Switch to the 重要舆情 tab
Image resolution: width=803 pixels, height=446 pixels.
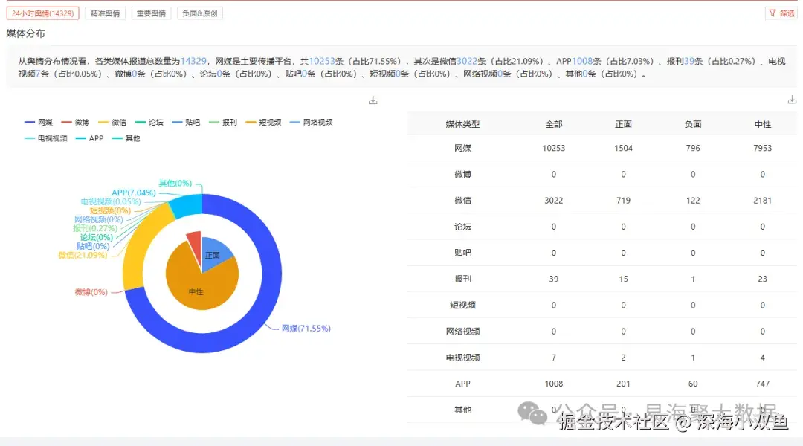click(149, 13)
